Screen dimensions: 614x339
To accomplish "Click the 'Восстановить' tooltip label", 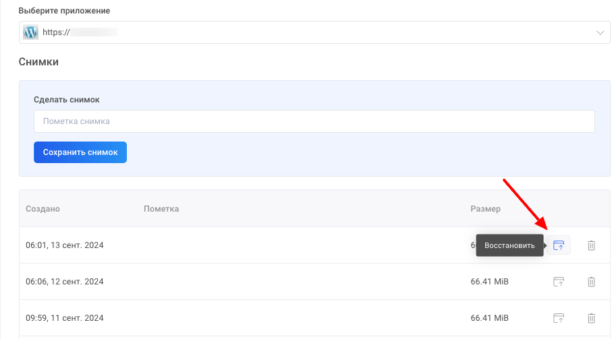I will (509, 245).
